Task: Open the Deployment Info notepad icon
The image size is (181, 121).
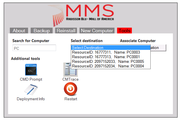Action: [31, 89]
